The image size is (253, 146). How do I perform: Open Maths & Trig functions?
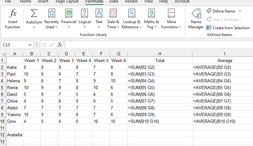pos(151,19)
